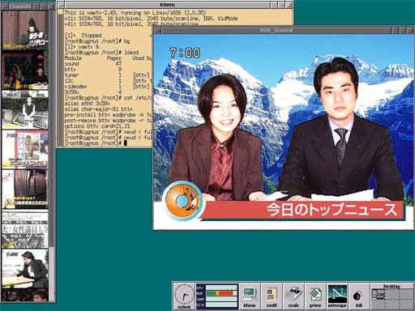Click the CPU/MEM system load monitor

[217, 296]
